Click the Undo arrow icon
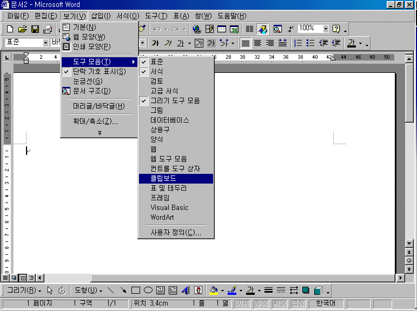Viewport: 417px width, 311px height. [x=157, y=29]
